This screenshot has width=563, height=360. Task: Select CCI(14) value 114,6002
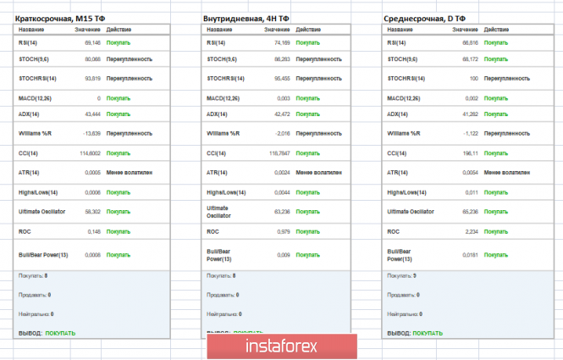[90, 153]
